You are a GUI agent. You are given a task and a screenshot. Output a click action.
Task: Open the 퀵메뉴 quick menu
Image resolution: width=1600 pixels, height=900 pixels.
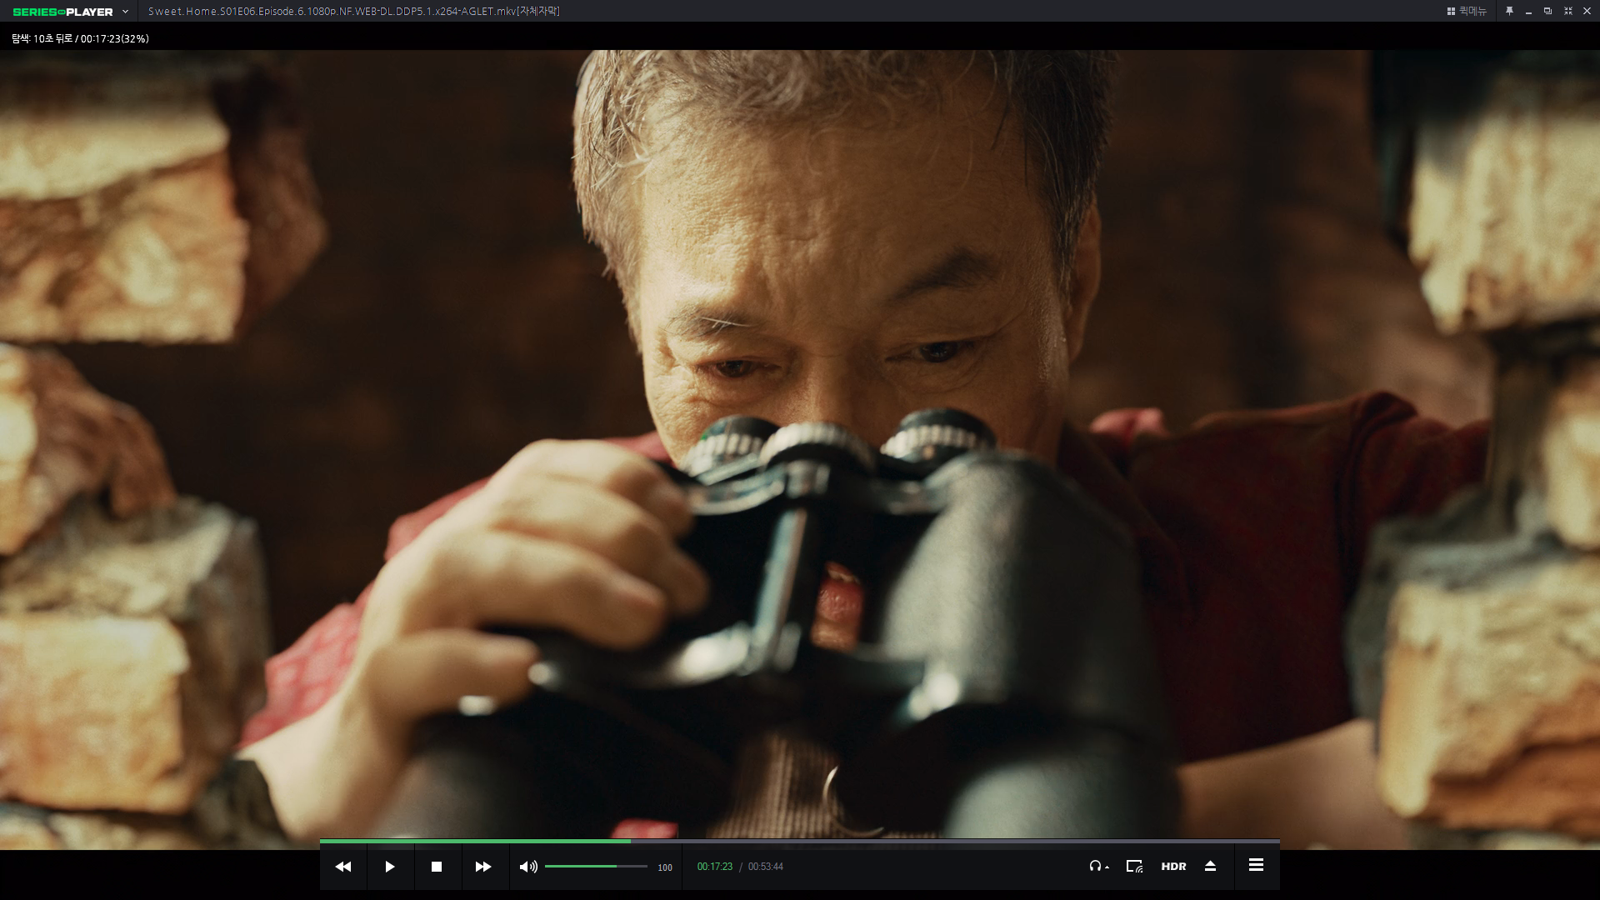(x=1467, y=11)
